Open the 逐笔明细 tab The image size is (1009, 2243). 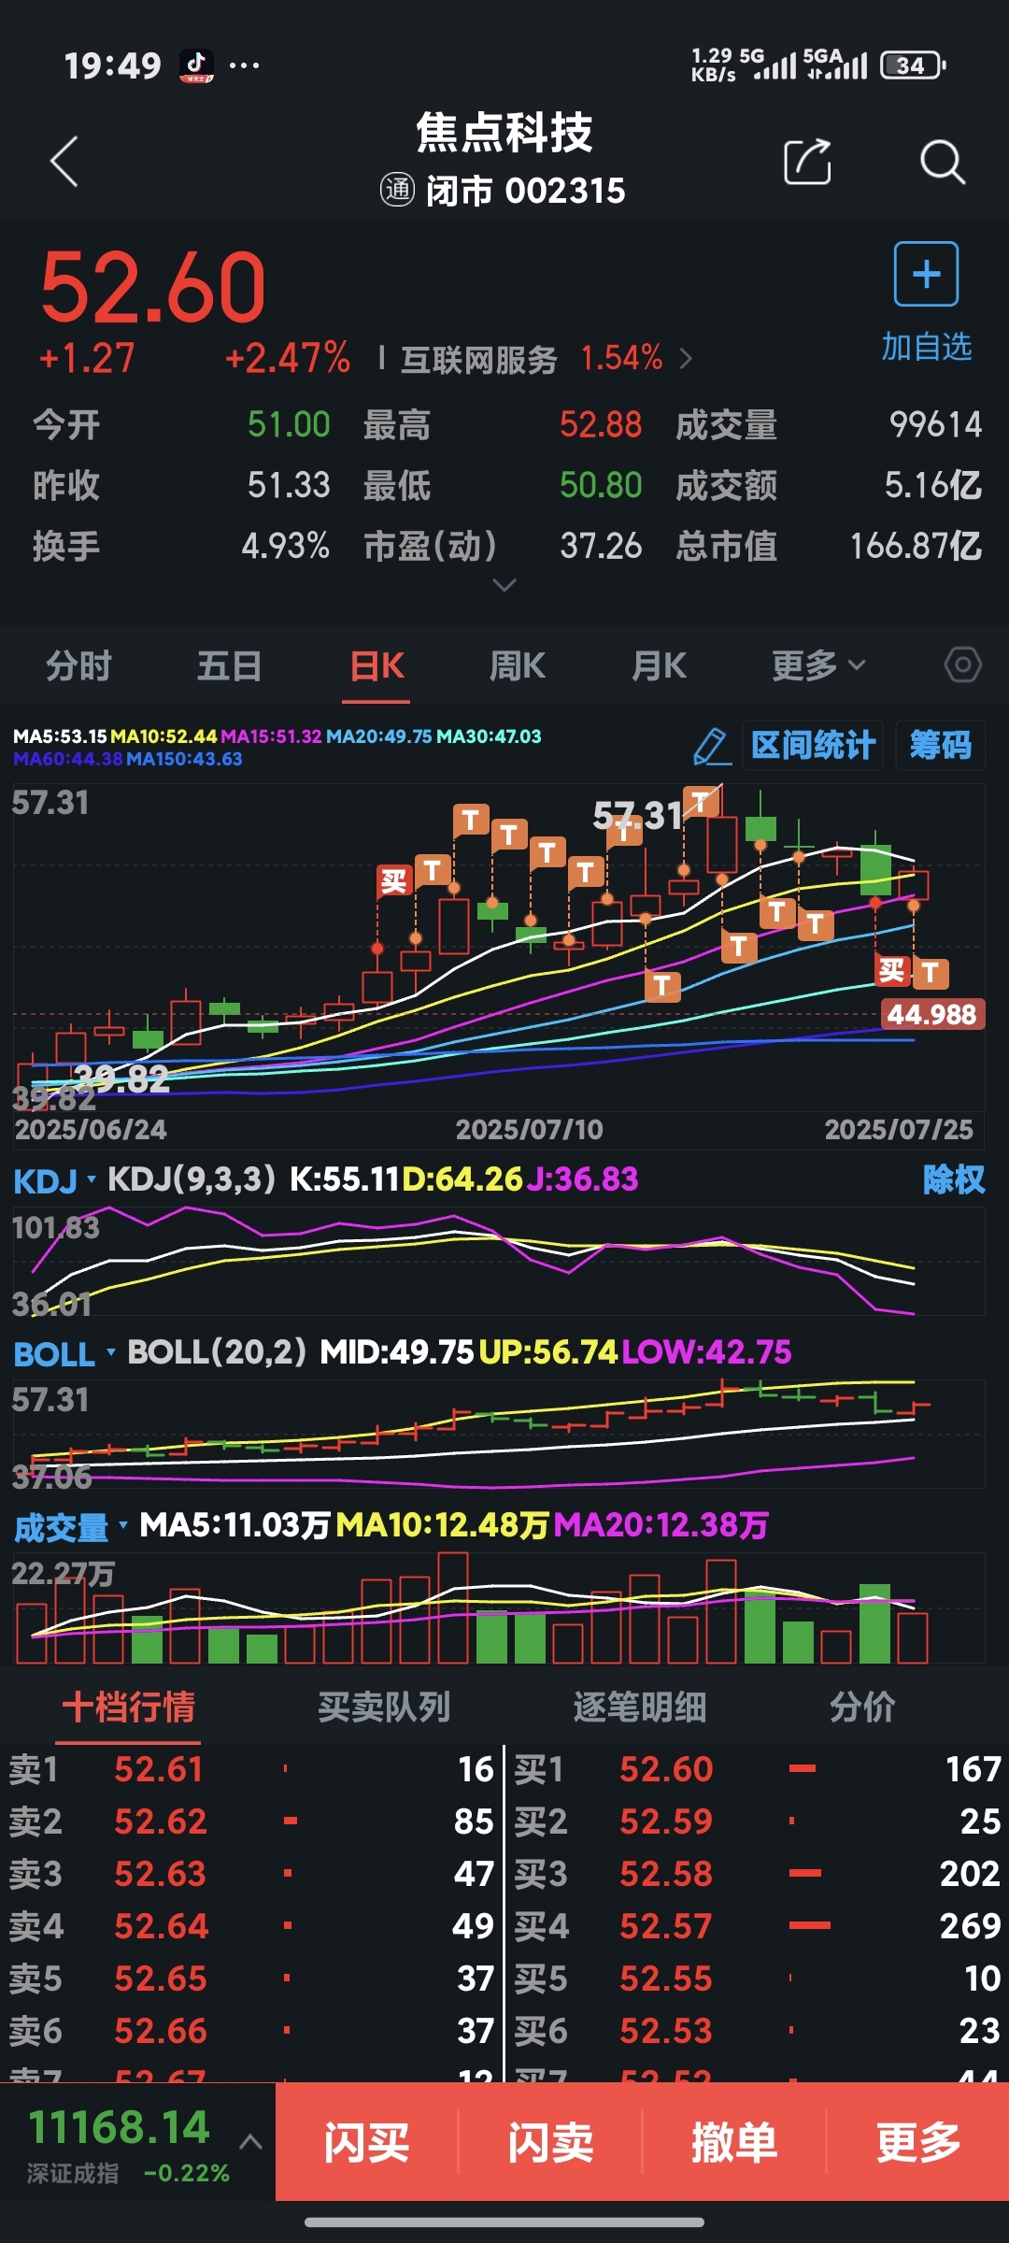point(640,1707)
